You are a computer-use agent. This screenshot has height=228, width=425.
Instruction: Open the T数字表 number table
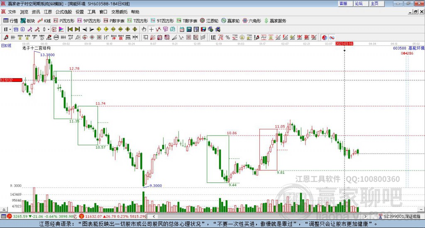[187, 21]
